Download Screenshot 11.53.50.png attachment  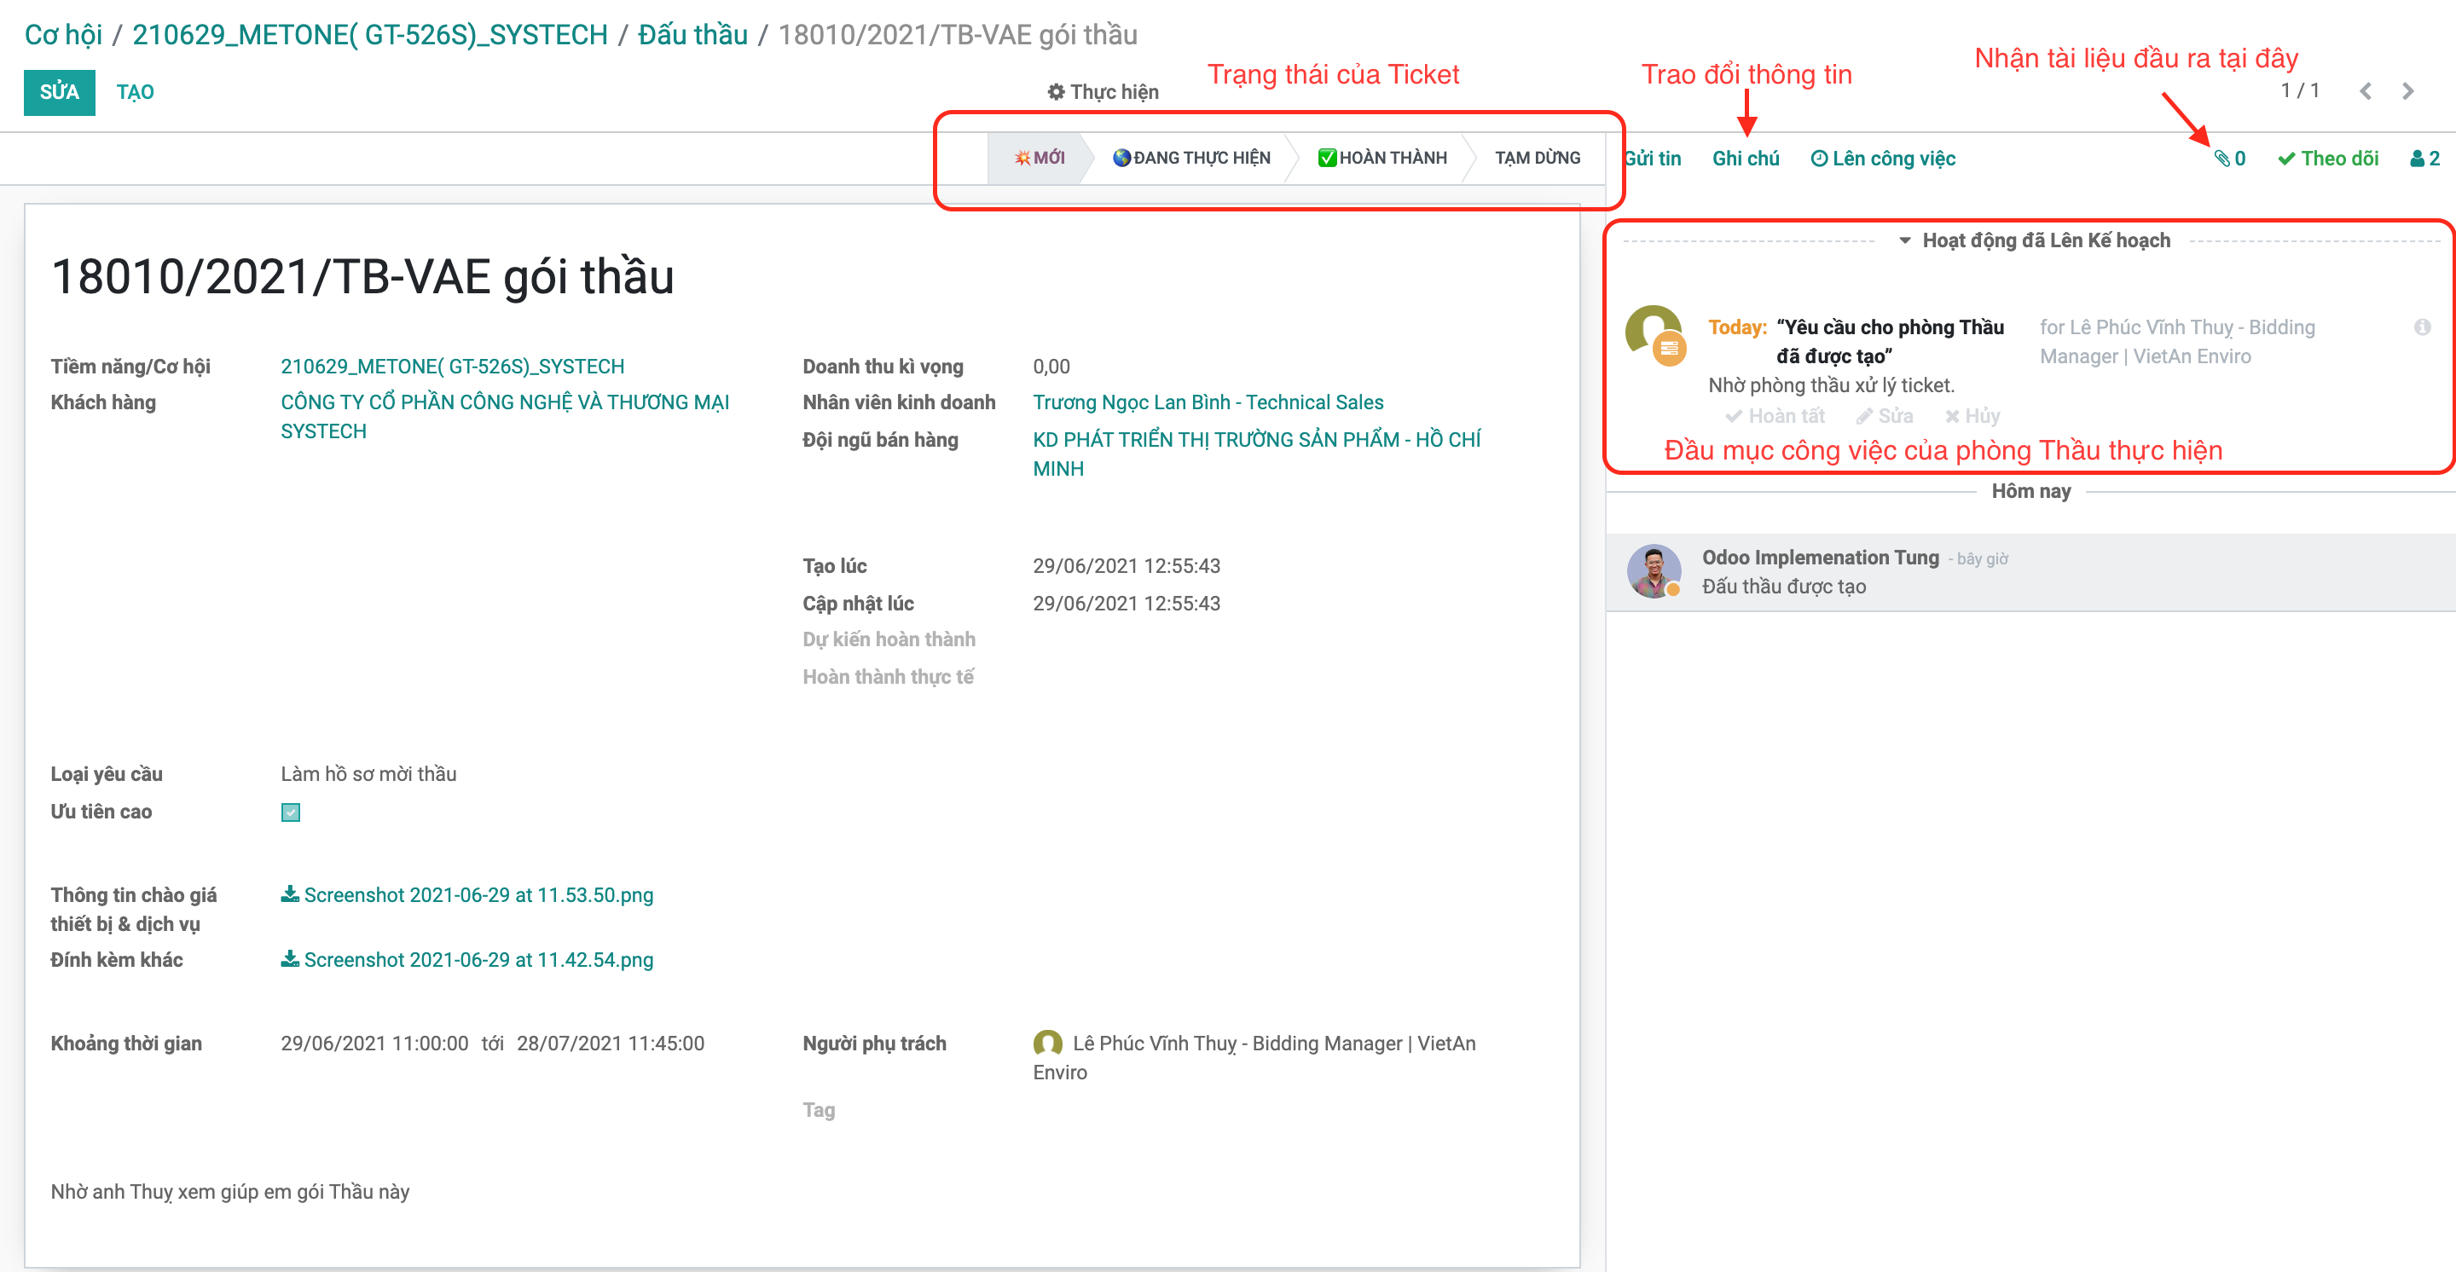click(467, 894)
